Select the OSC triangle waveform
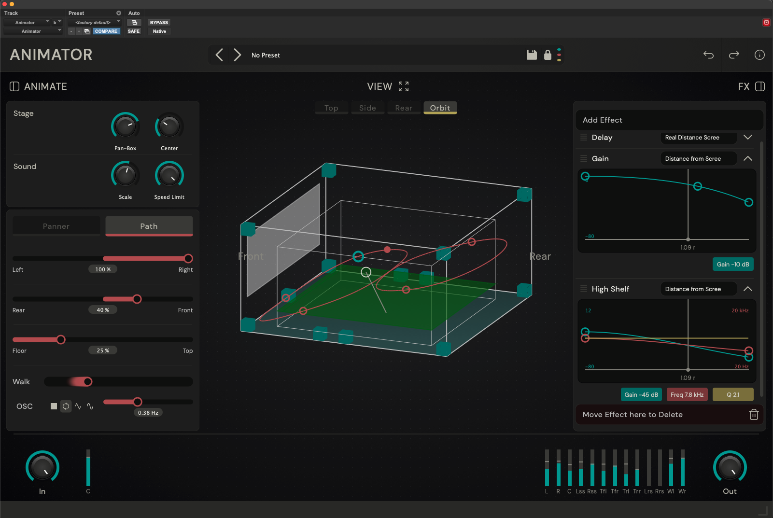Image resolution: width=773 pixels, height=518 pixels. (x=78, y=406)
